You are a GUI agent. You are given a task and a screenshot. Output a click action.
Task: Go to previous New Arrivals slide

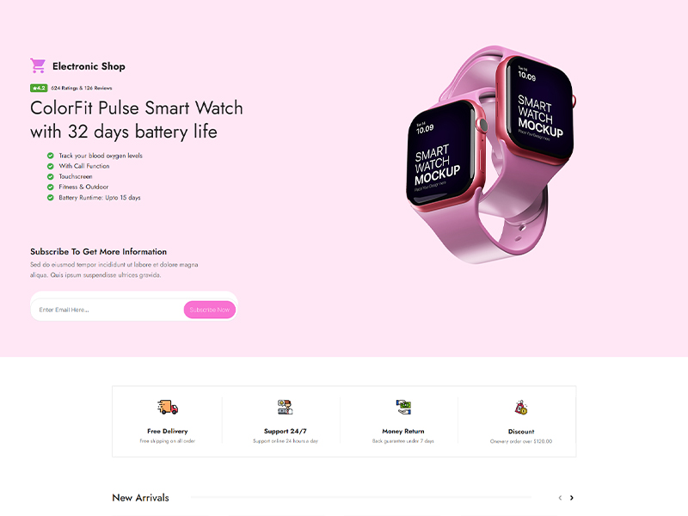pos(560,498)
